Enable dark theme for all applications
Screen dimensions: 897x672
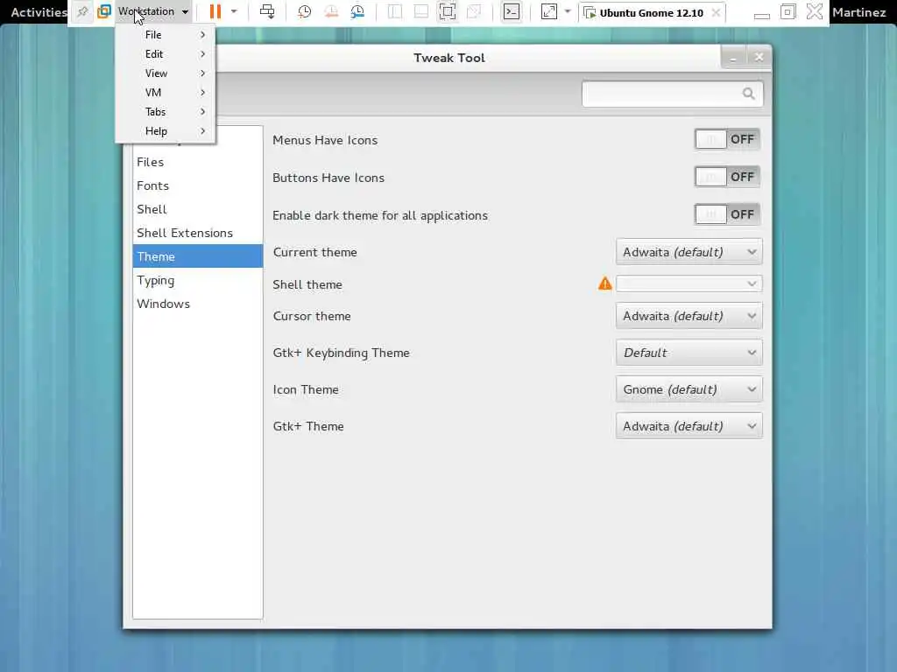point(727,215)
